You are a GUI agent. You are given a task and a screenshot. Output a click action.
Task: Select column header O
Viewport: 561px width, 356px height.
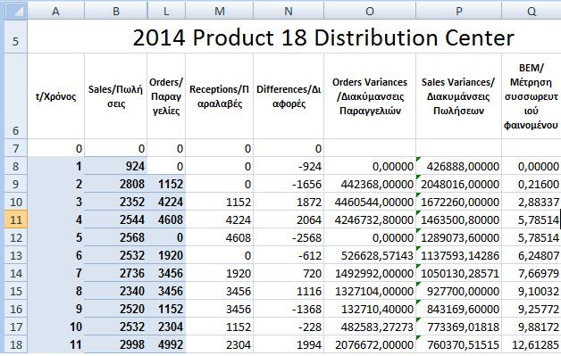(370, 11)
